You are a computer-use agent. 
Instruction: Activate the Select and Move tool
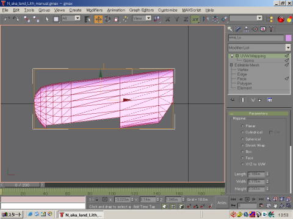98,19
